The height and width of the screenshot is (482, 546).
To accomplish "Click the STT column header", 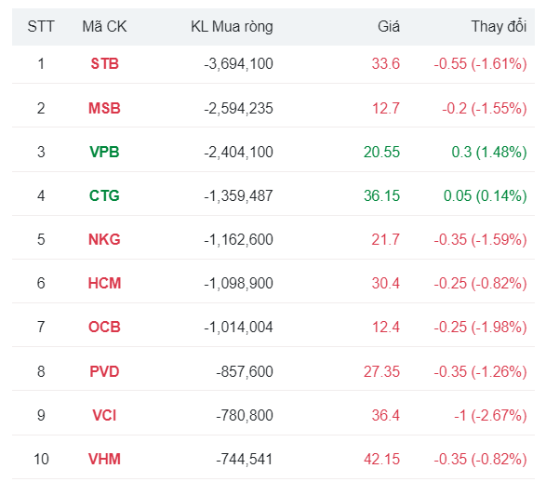I will click(41, 27).
